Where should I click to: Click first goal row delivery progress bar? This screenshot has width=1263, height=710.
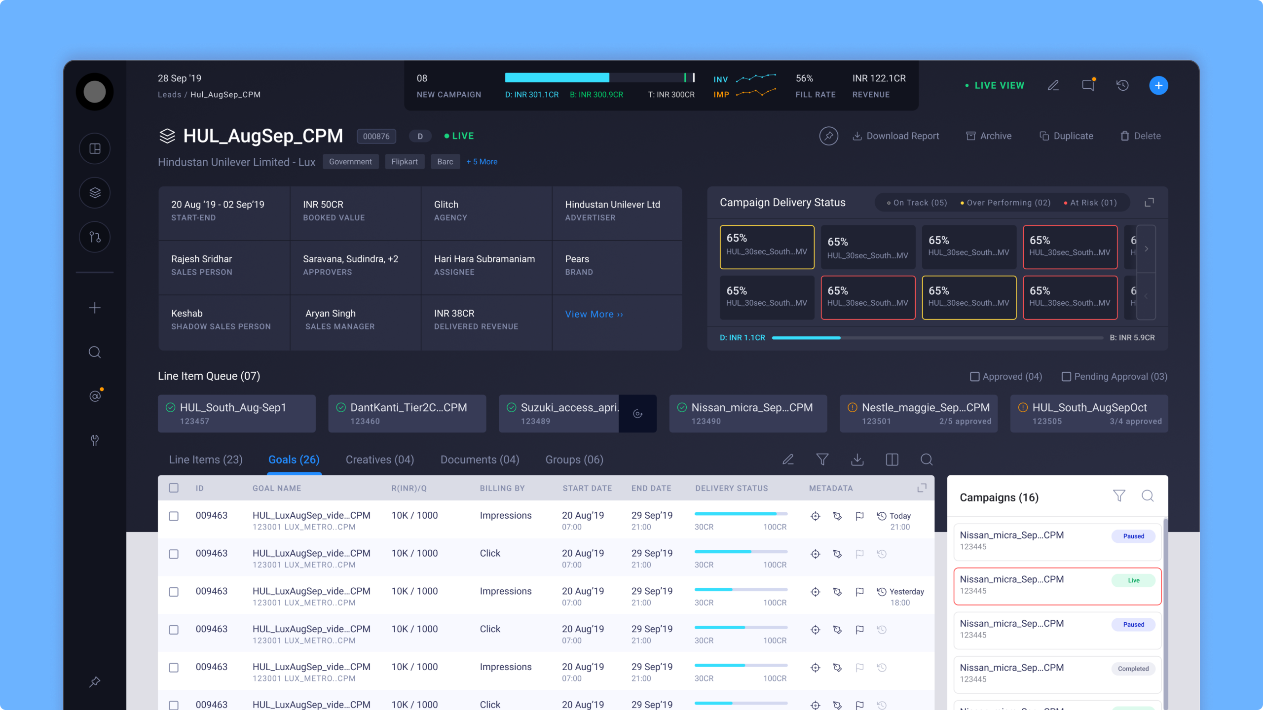(741, 514)
